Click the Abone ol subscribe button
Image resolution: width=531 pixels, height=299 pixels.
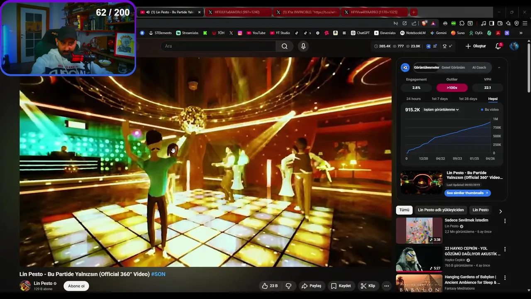pyautogui.click(x=76, y=286)
